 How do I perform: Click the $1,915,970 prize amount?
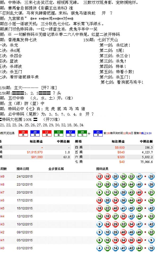click(35, 152)
